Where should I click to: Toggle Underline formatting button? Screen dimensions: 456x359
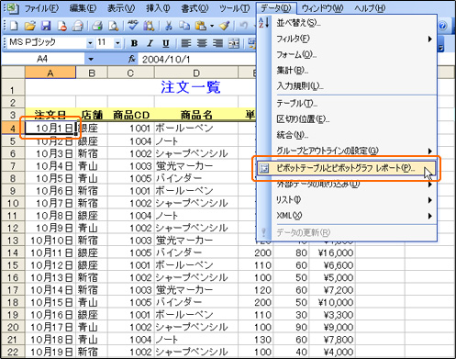166,43
